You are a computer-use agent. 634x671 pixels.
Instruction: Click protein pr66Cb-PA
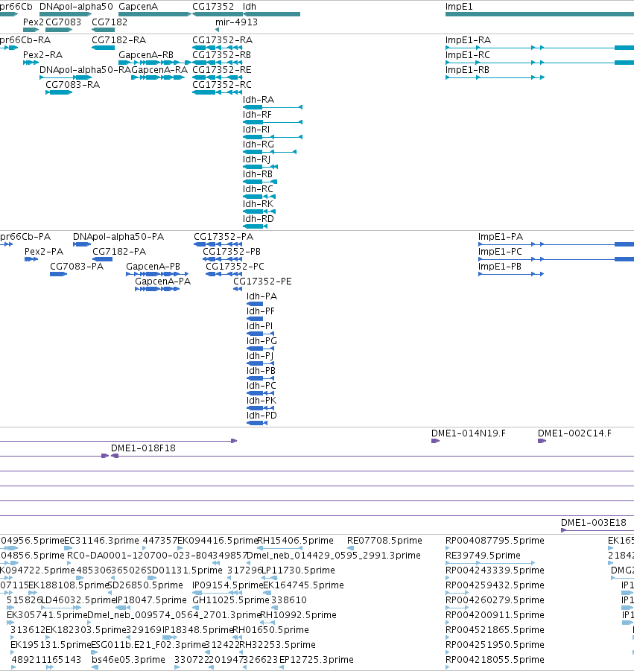(x=25, y=237)
